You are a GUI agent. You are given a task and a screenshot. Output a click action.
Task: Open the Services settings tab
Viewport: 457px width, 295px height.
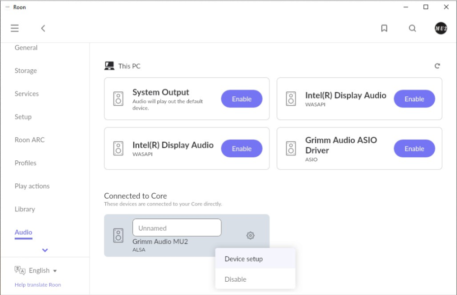pyautogui.click(x=27, y=93)
